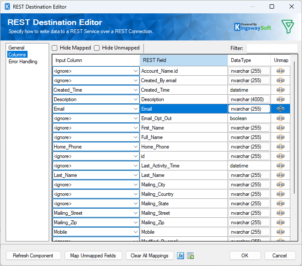
Task: Expand Description input column dropdown
Action: point(136,99)
